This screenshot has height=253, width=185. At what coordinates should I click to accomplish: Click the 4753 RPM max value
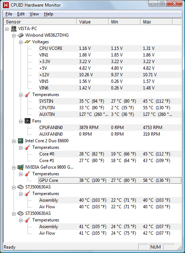(x=152, y=128)
